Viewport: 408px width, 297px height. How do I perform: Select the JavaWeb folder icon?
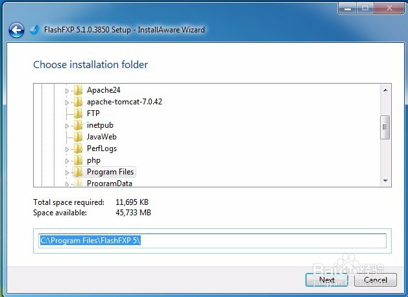click(78, 137)
